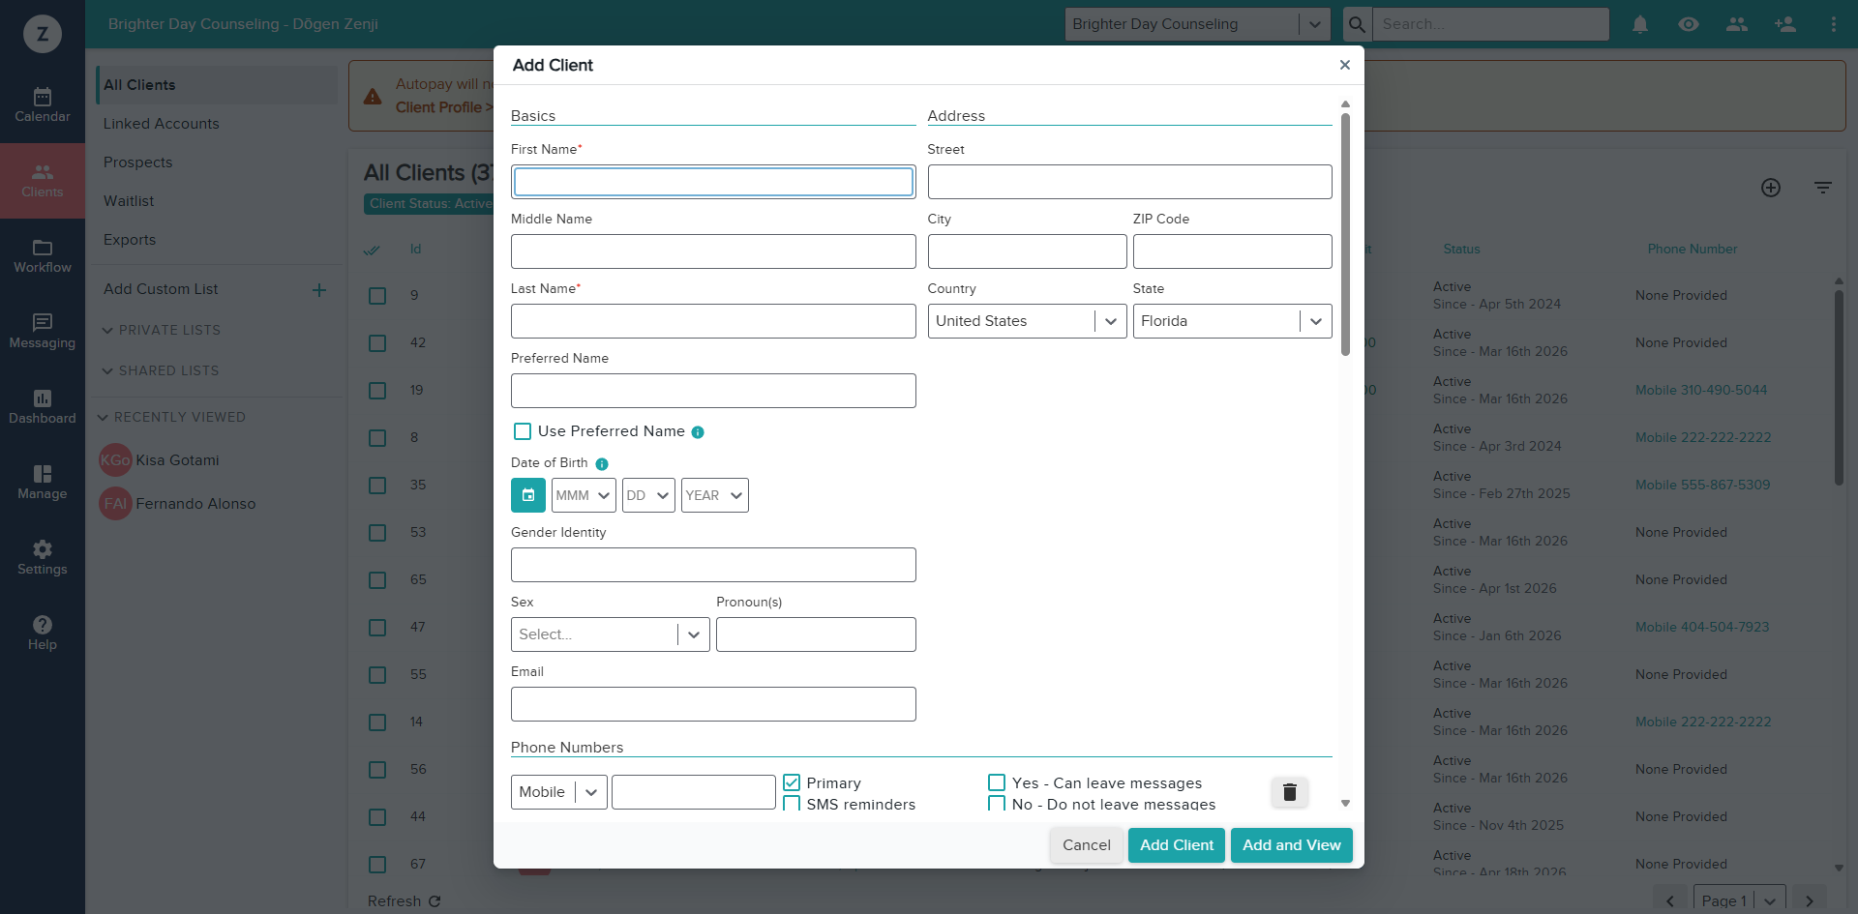Click the client list vertical scrollbar

click(1839, 387)
